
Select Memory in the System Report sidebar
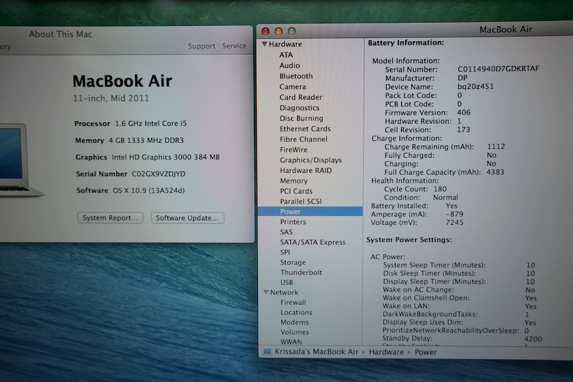[294, 181]
